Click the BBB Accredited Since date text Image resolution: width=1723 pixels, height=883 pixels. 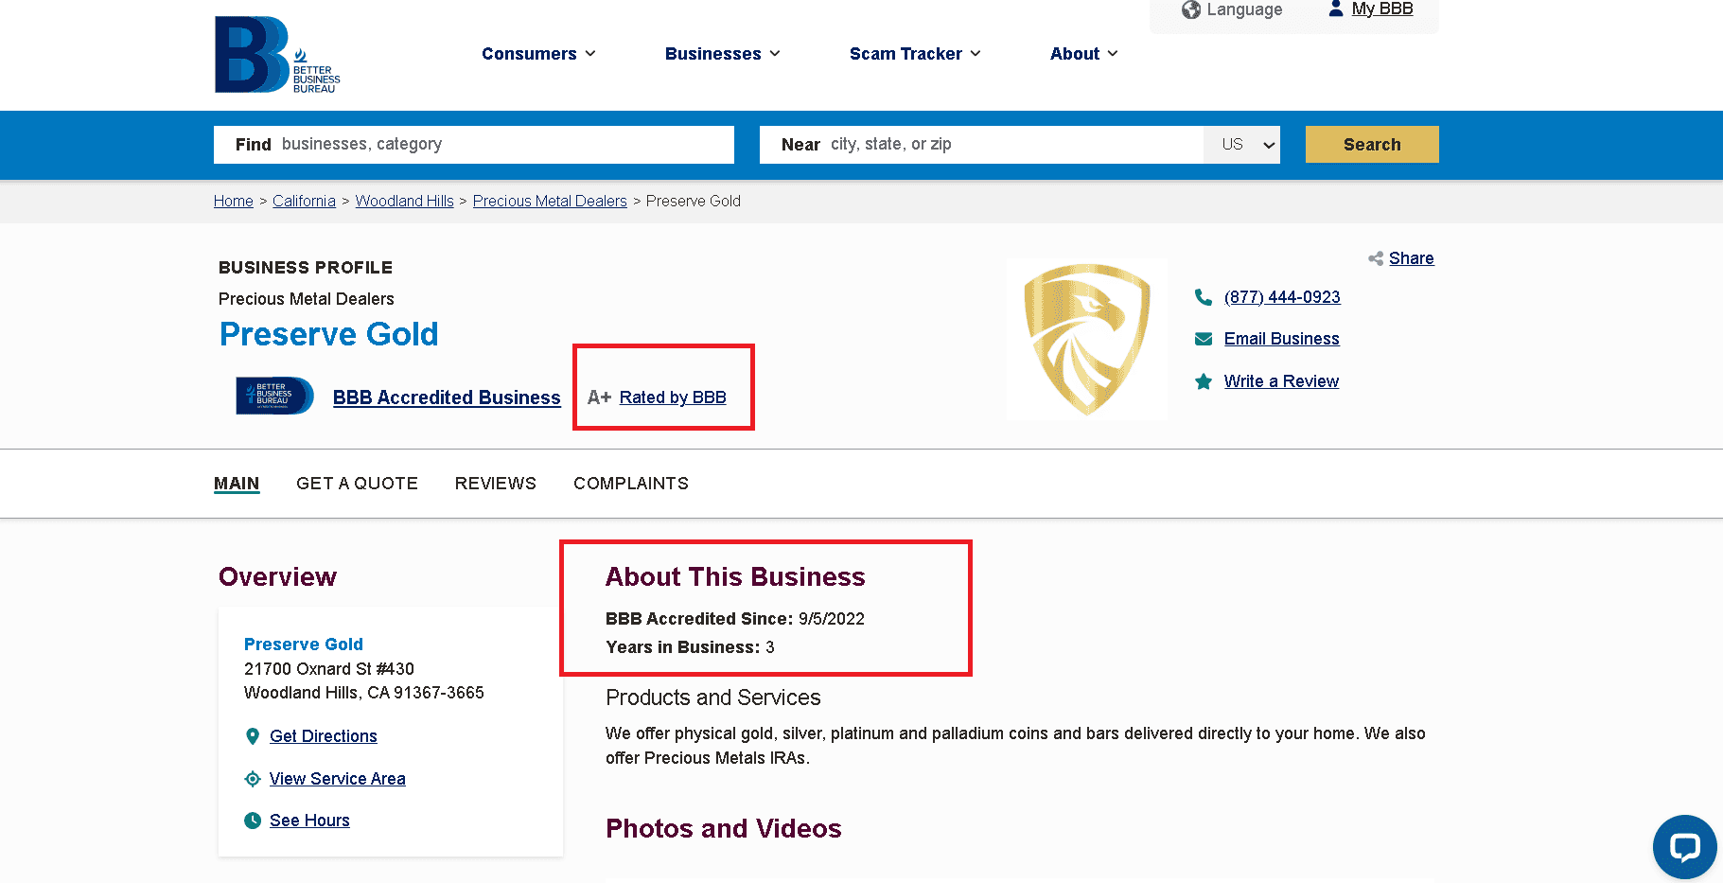tap(735, 619)
